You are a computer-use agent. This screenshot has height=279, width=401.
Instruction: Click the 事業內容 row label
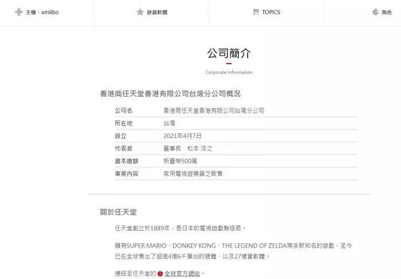point(127,174)
